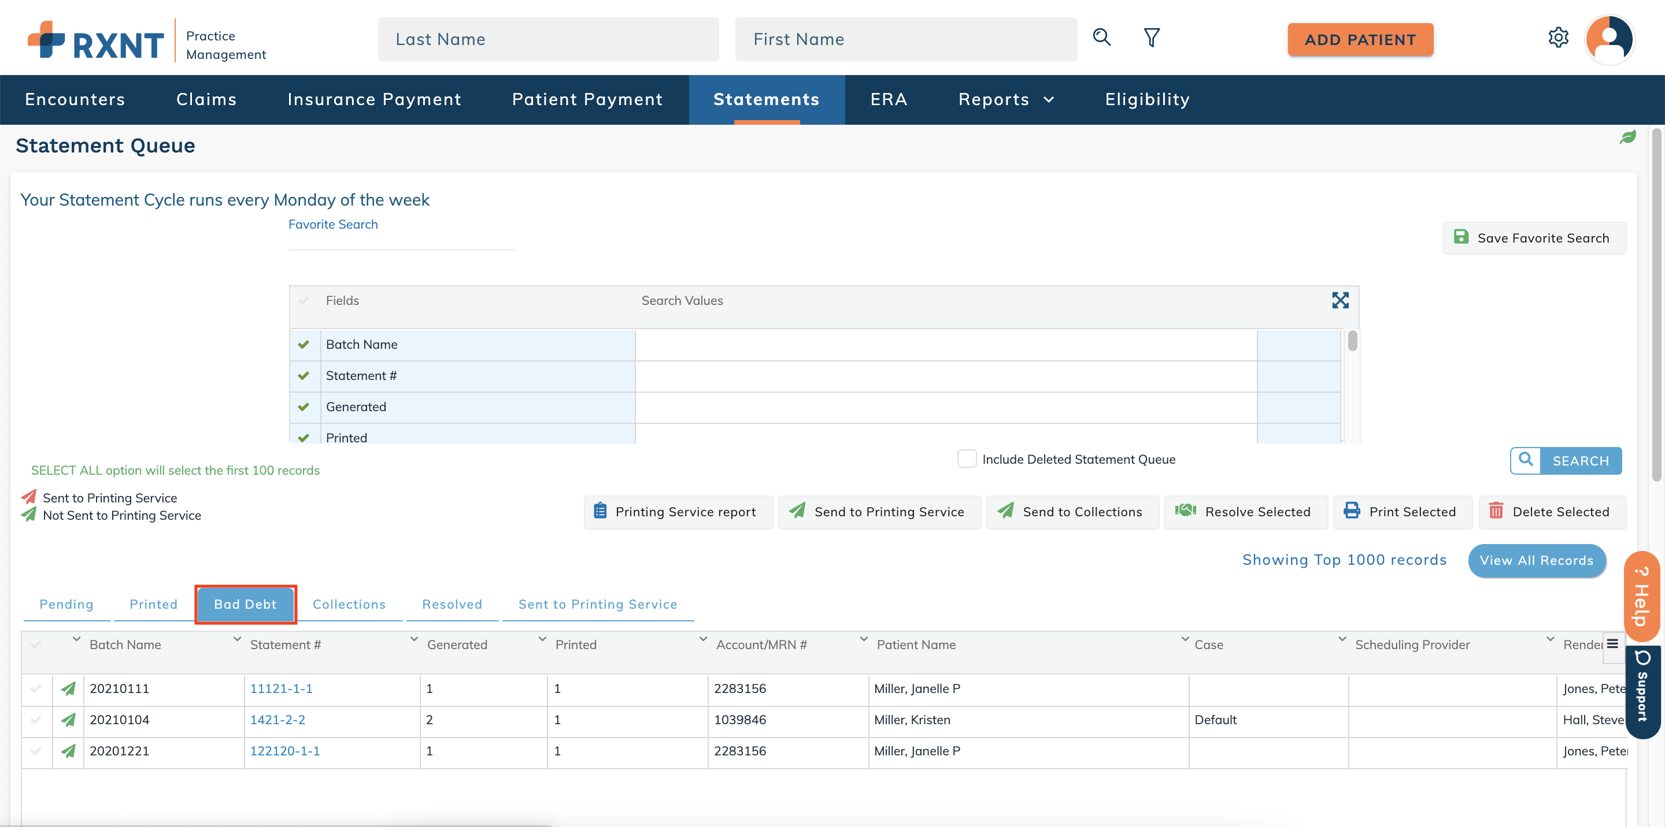This screenshot has height=827, width=1665.
Task: Click the Last Name search field
Action: click(548, 39)
